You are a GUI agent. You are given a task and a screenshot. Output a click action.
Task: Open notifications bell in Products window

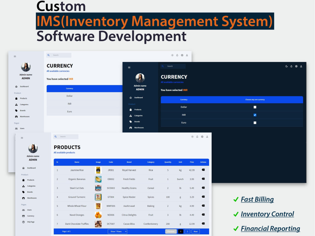[197, 137]
